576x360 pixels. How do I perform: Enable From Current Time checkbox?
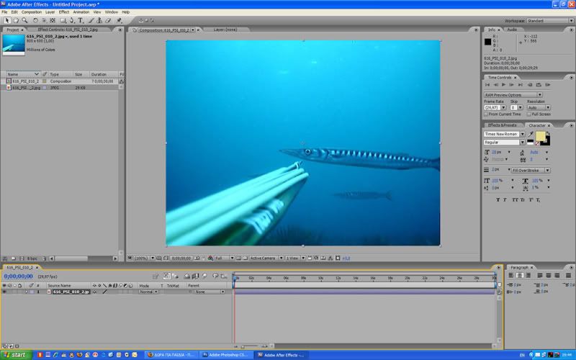[x=486, y=114]
